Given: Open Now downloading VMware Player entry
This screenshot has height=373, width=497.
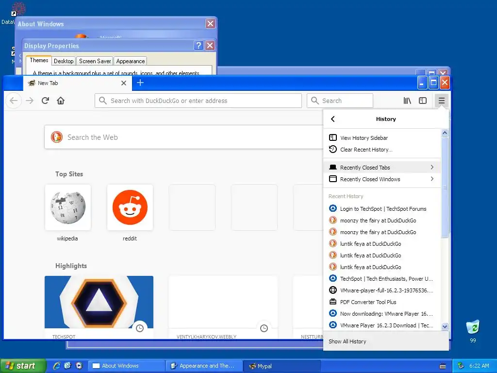Looking at the screenshot, I should pos(382,314).
